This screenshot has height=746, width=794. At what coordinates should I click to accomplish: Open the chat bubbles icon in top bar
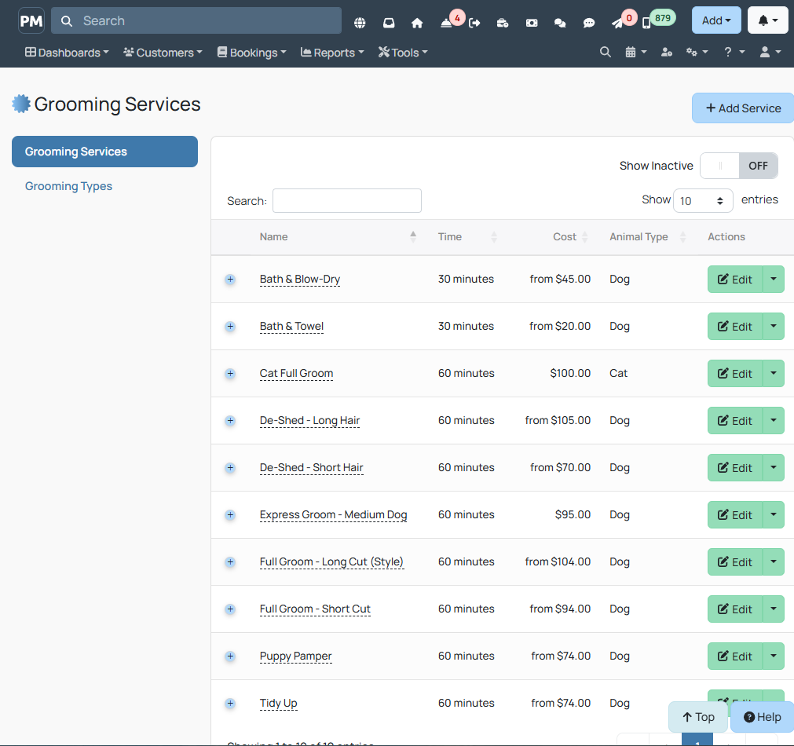(x=559, y=23)
